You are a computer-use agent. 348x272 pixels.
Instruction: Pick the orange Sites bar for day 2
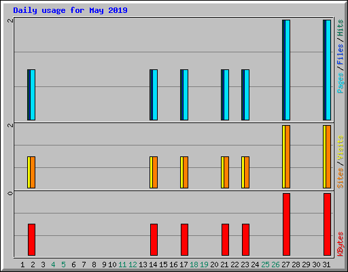(33, 172)
